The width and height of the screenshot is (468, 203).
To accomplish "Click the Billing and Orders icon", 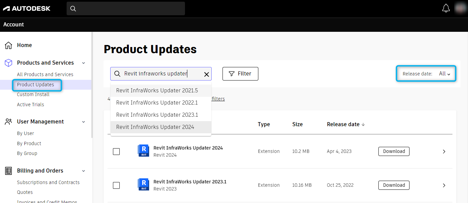I will click(8, 171).
